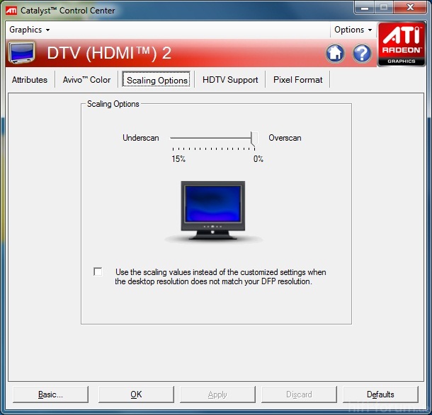The width and height of the screenshot is (432, 415).
Task: Click the monitor preview image
Action: tap(212, 211)
